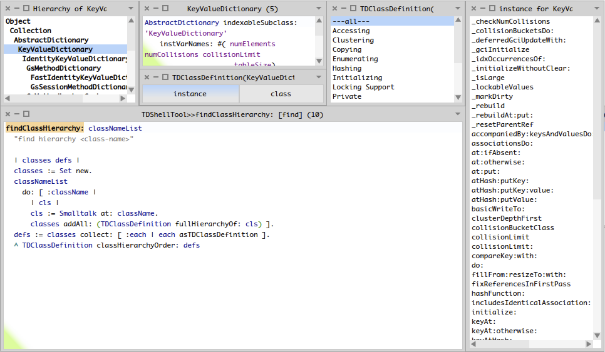Image resolution: width=605 pixels, height=352 pixels.
Task: Maximize the KeyValueDictionary (5) window
Action: pos(165,8)
